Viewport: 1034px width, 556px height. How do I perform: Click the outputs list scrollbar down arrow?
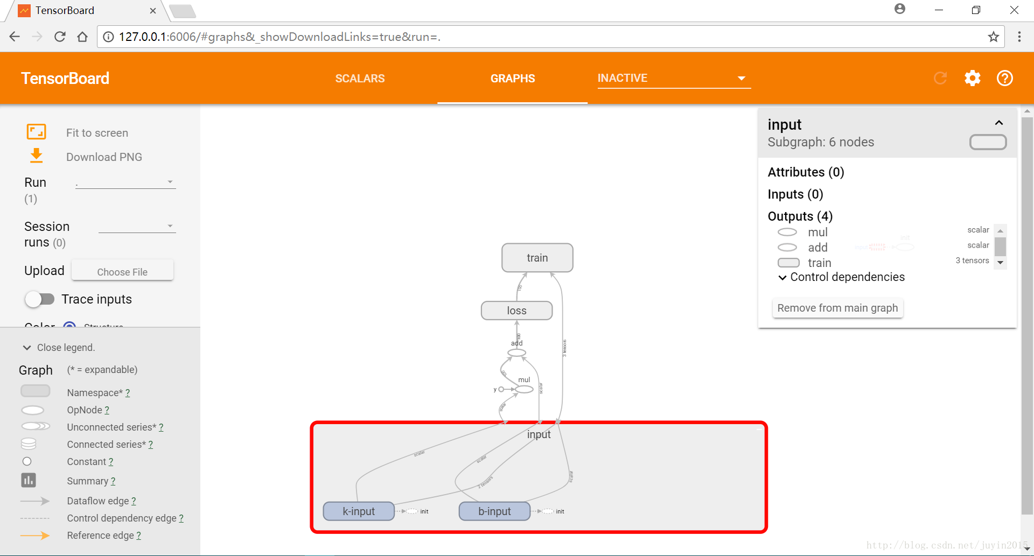click(x=1000, y=263)
